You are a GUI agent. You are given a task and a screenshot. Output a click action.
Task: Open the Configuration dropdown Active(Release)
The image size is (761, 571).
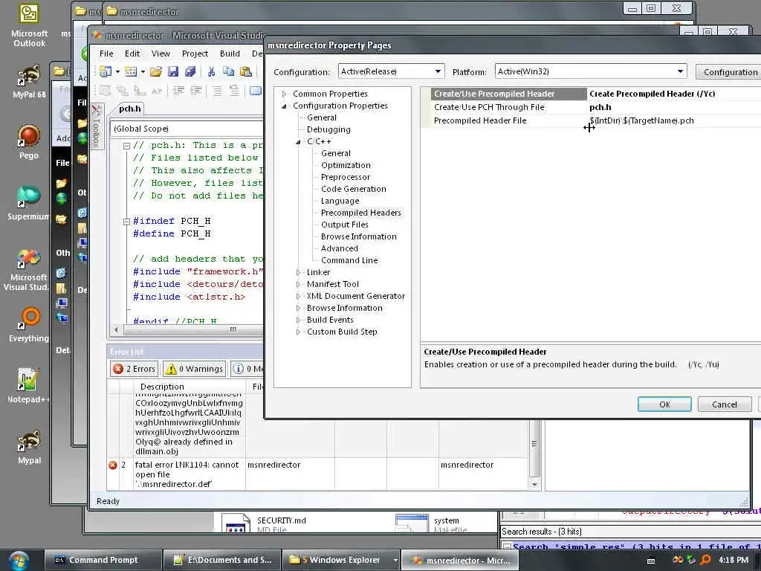tap(391, 71)
